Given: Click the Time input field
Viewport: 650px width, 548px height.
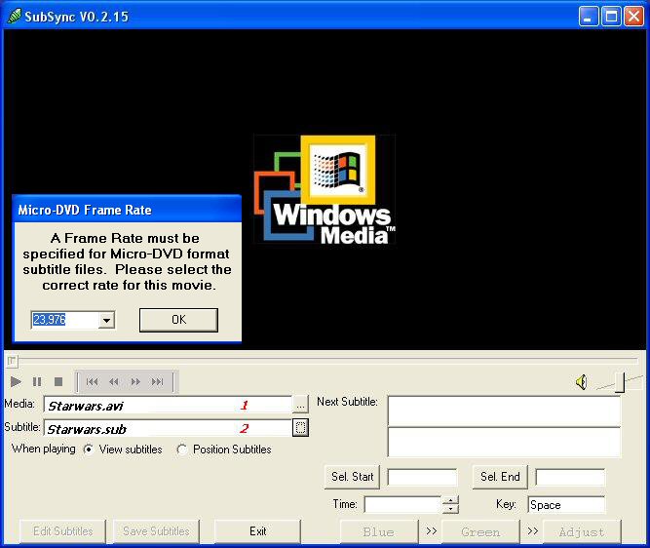Looking at the screenshot, I should (402, 504).
